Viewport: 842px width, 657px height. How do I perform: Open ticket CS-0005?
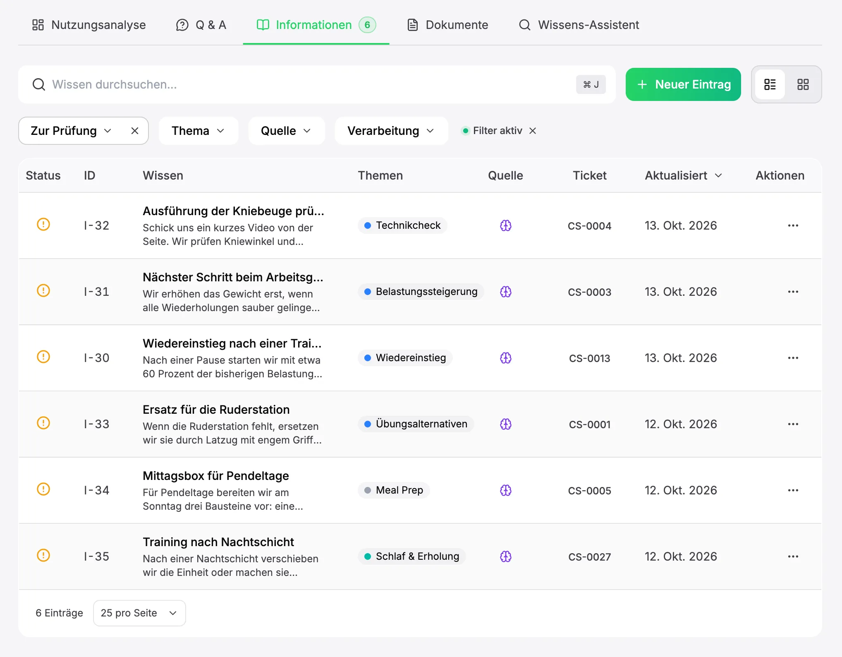pos(589,491)
